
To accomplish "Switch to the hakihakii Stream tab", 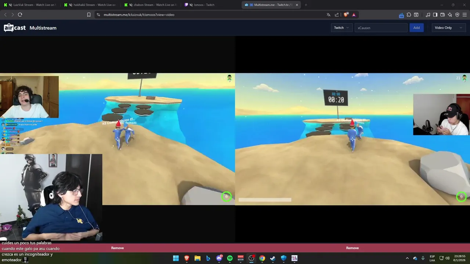I will click(90, 5).
